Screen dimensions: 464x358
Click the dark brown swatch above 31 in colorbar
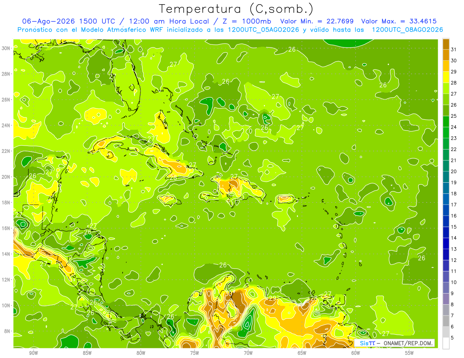[446, 44]
